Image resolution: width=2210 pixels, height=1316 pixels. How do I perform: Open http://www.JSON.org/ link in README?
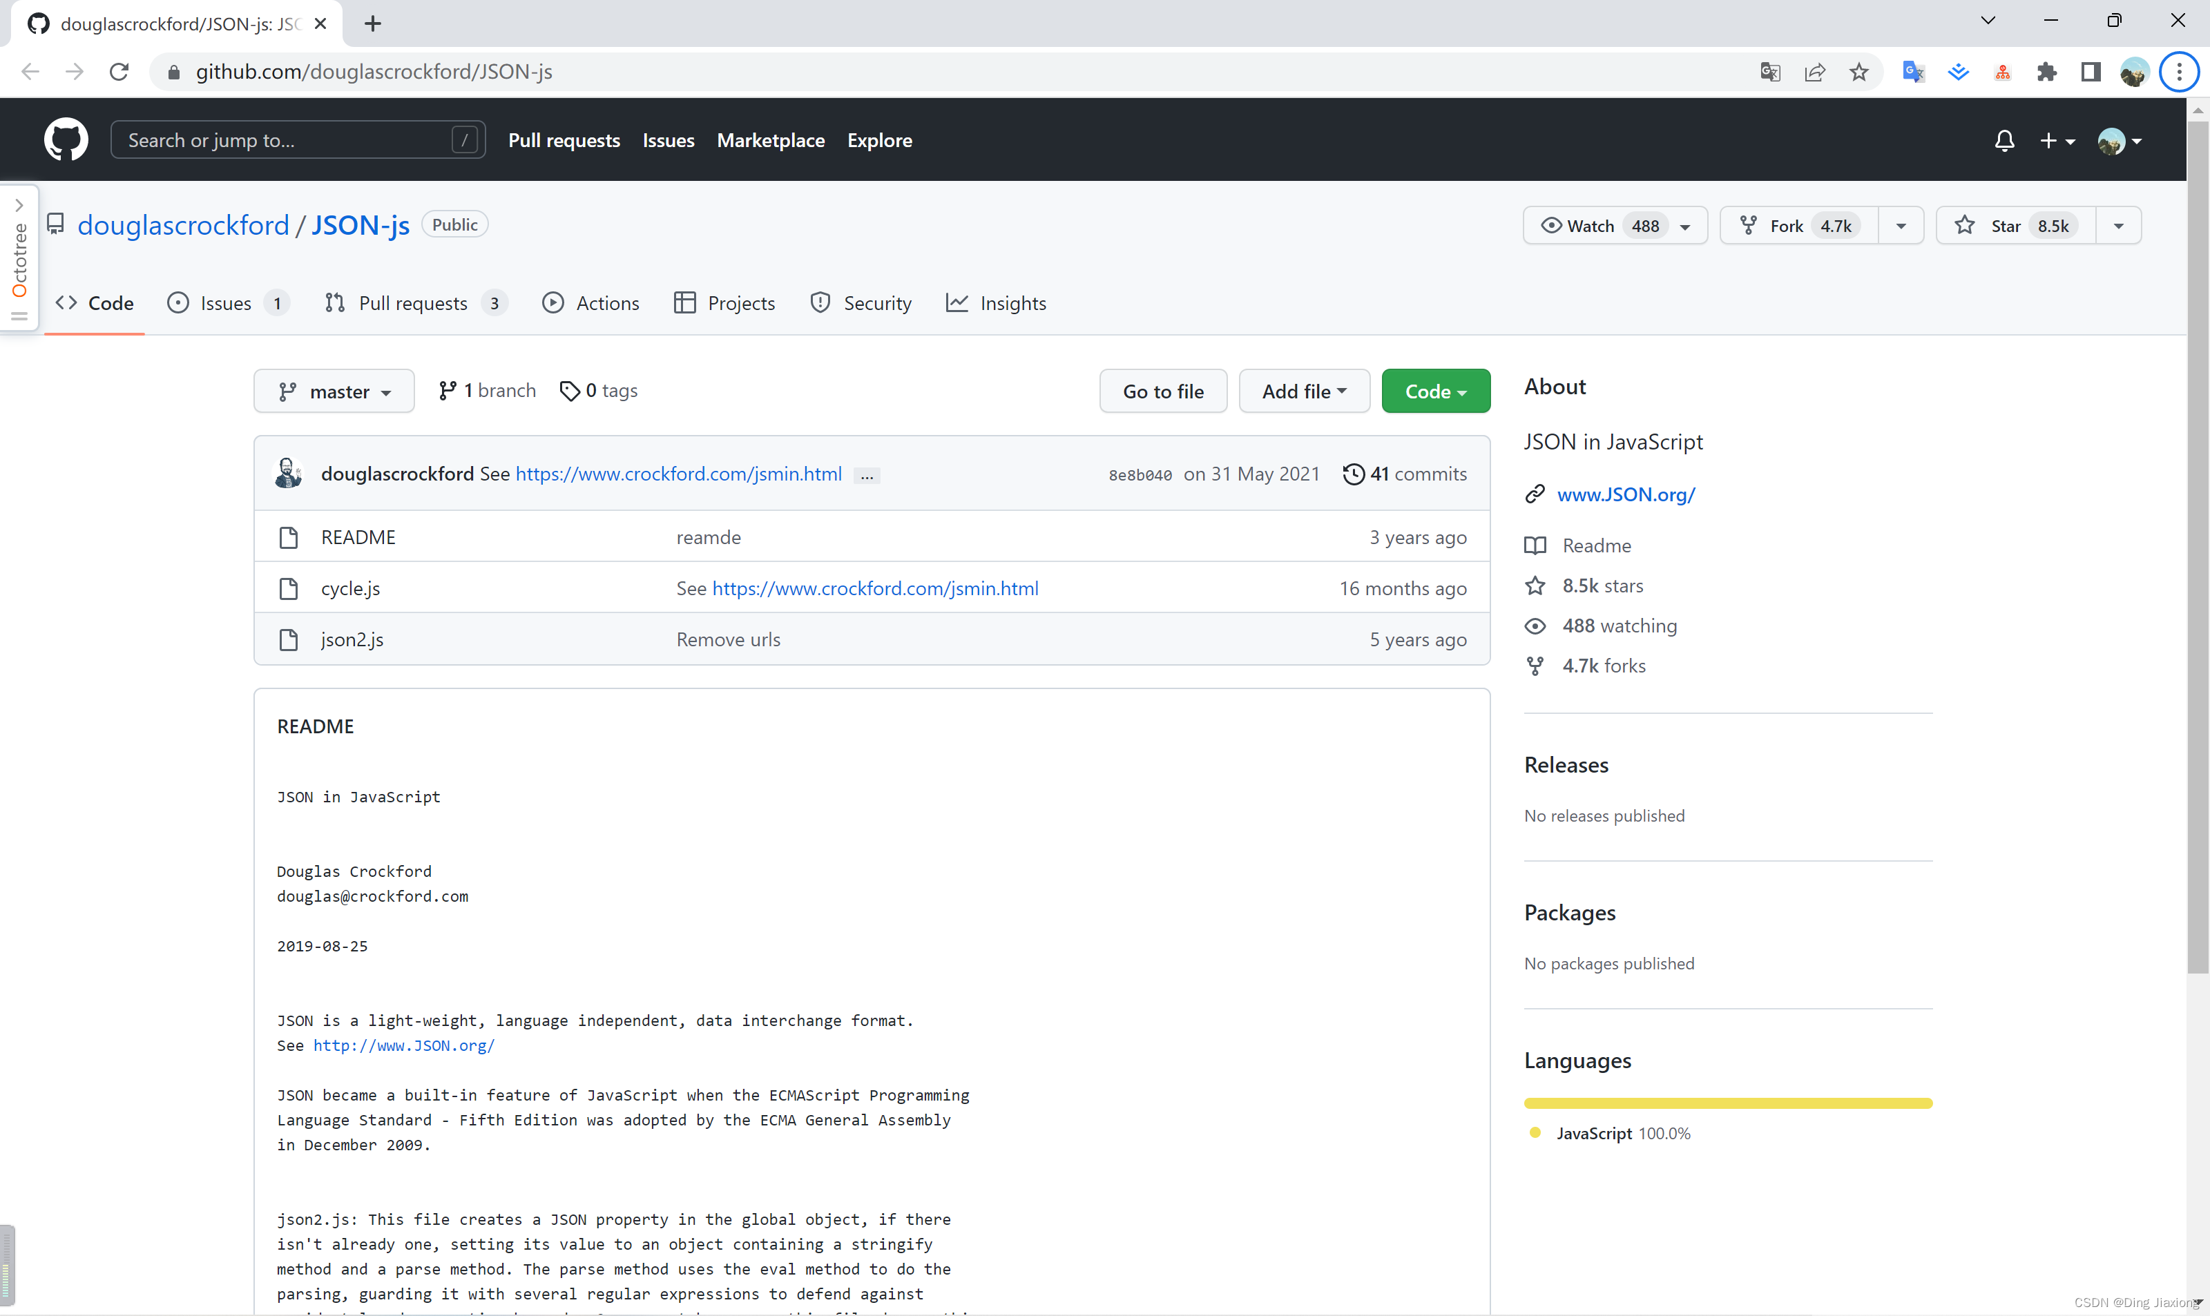point(403,1045)
